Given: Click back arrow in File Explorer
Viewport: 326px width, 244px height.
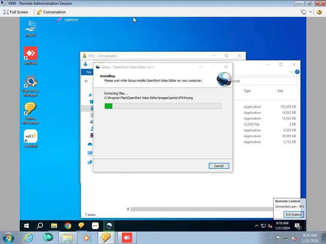Looking at the screenshot, I should 86,81.
